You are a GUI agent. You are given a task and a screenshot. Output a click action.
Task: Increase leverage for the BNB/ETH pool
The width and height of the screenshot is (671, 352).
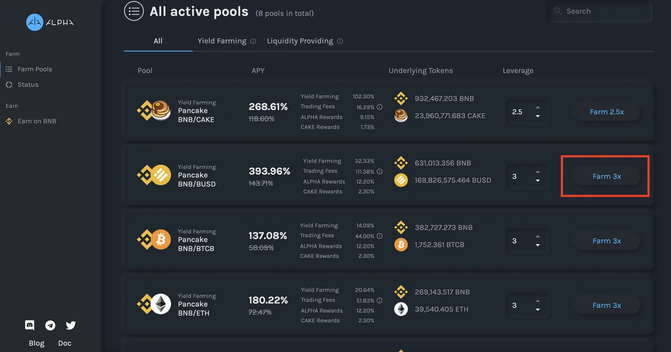538,301
